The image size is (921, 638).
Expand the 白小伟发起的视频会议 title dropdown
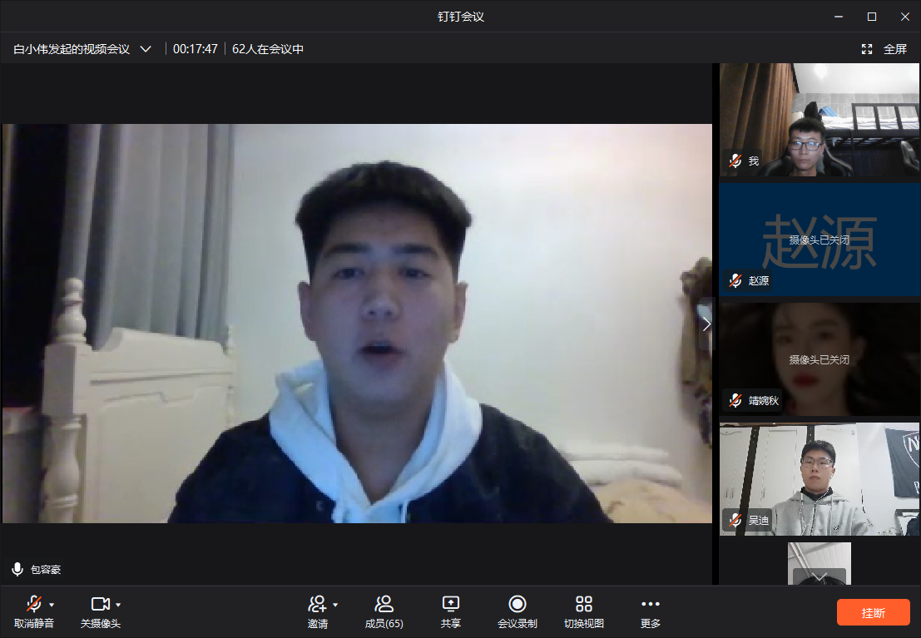pos(146,49)
